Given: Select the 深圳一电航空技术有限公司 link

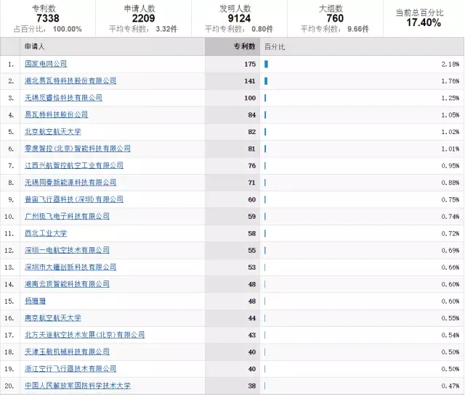Looking at the screenshot, I should click(67, 250).
